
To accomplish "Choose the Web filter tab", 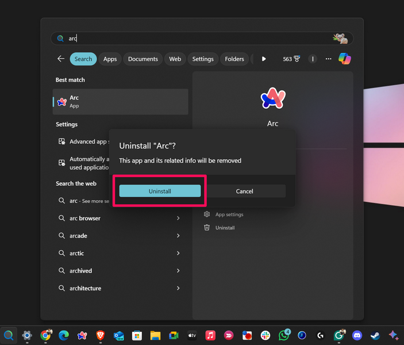I will [175, 59].
